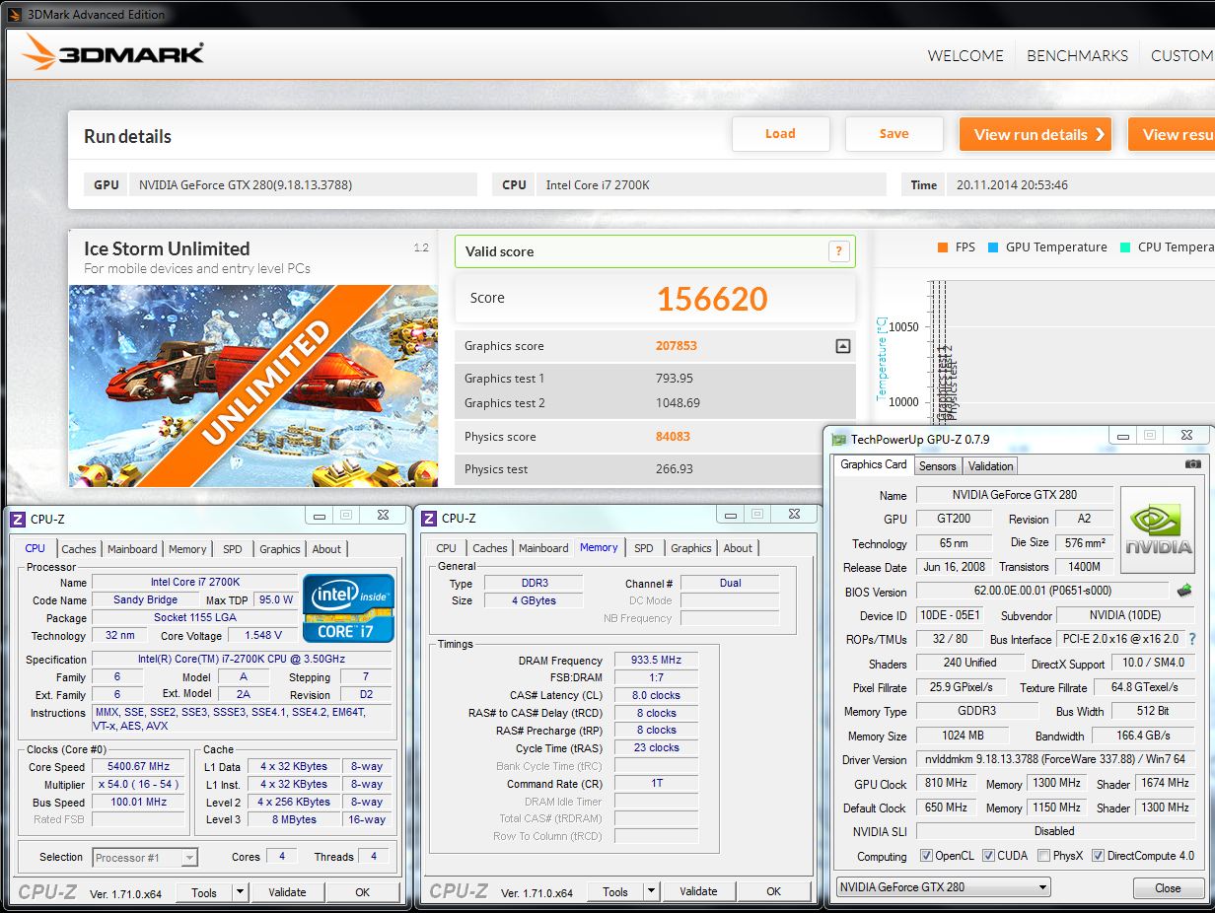This screenshot has width=1215, height=913.
Task: Click the NVIDIA logo in GPU-Z
Action: (x=1159, y=529)
